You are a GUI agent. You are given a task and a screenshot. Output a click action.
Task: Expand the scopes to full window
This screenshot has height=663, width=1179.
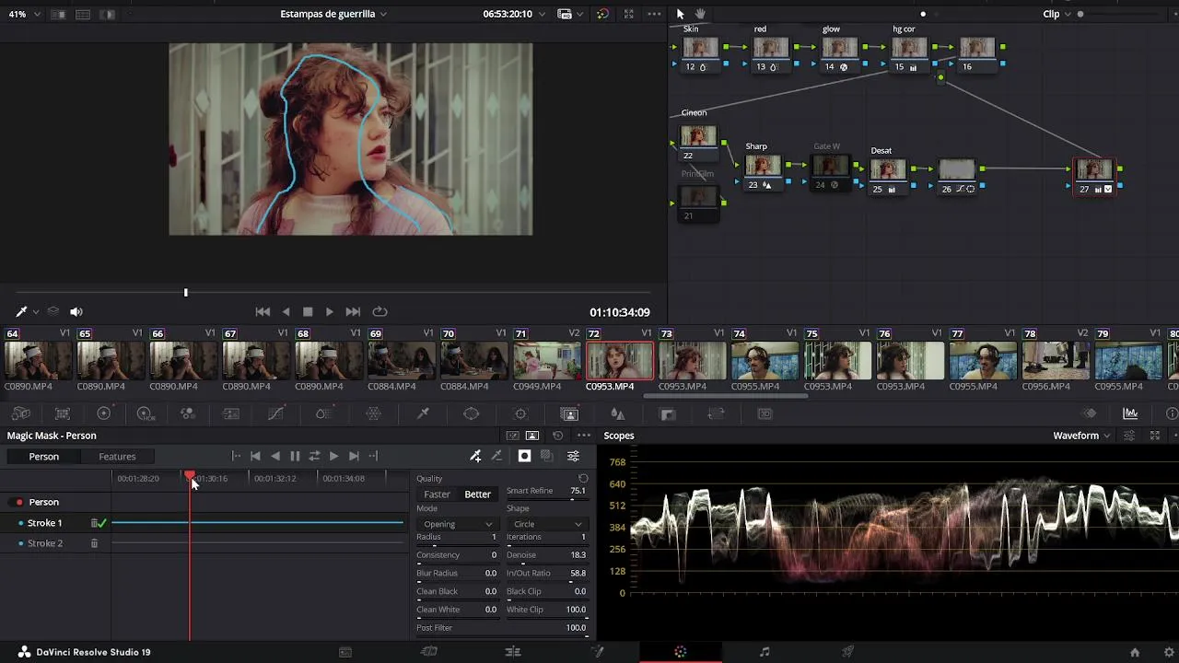1154,436
